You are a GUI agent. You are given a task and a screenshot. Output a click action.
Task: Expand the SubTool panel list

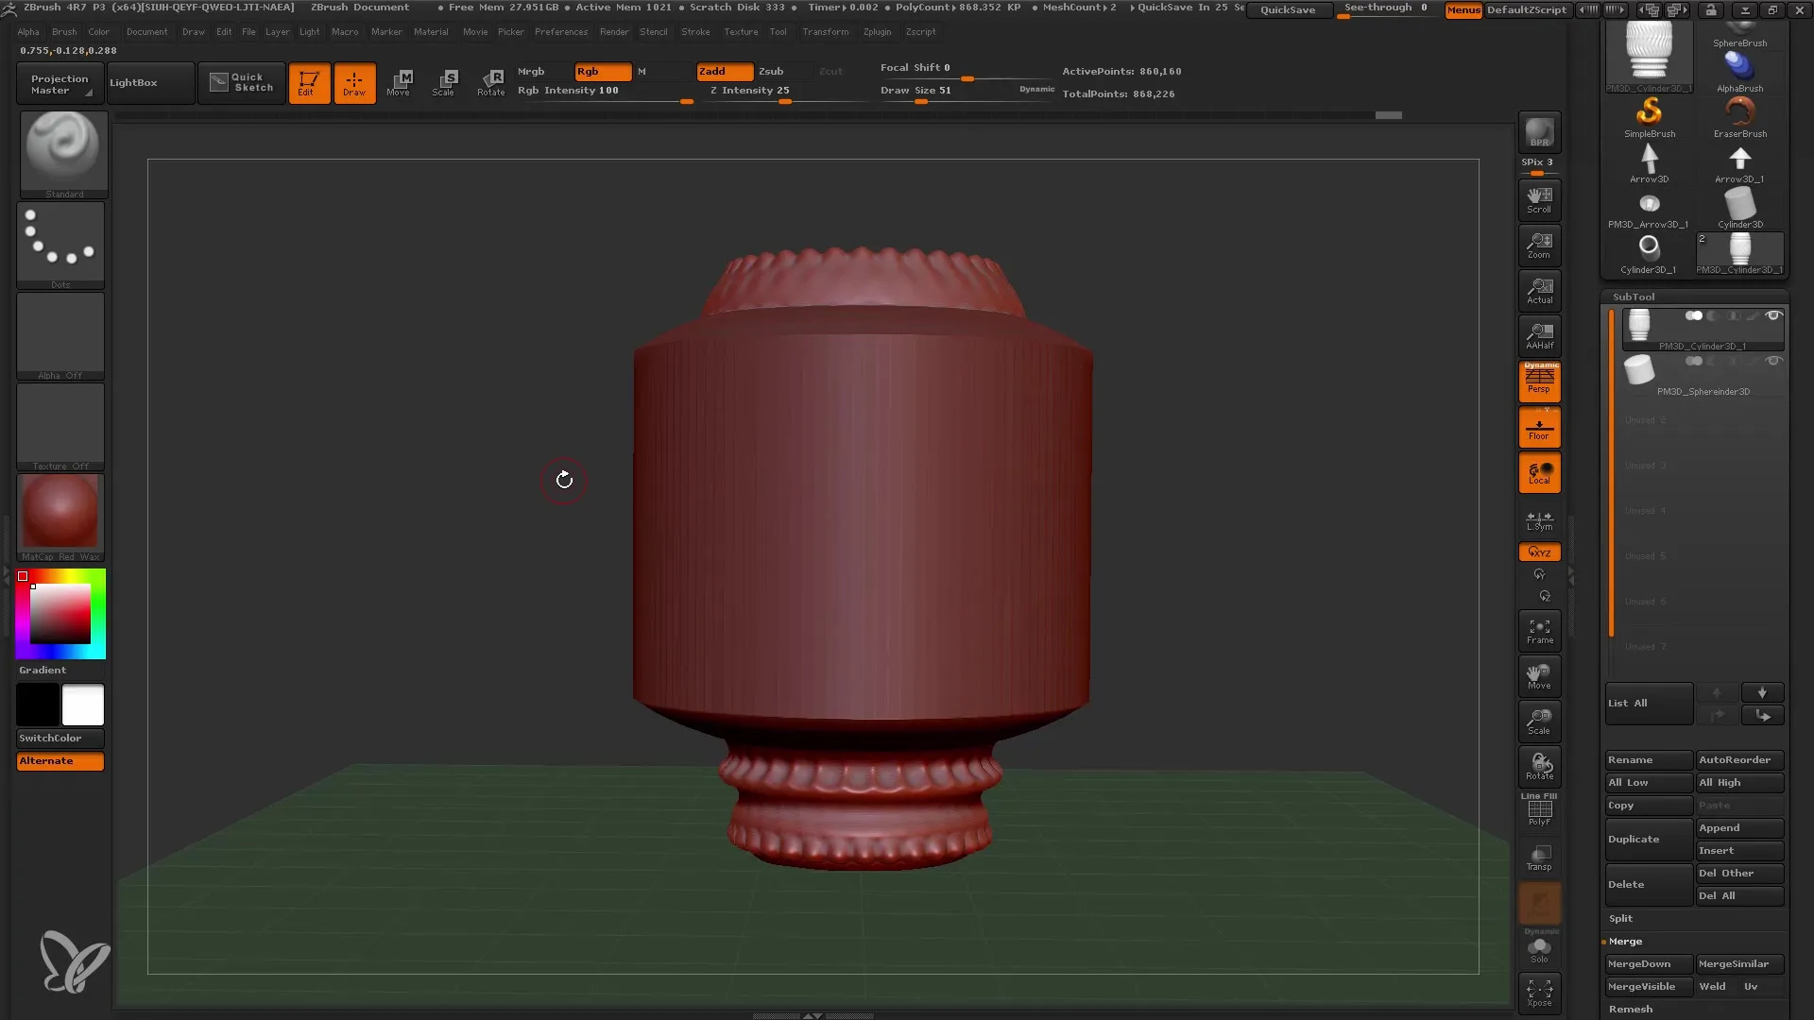[x=1647, y=703]
